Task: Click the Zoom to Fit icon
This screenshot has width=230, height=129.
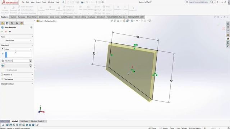Action: pos(112,21)
